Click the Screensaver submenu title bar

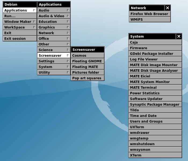88,49
